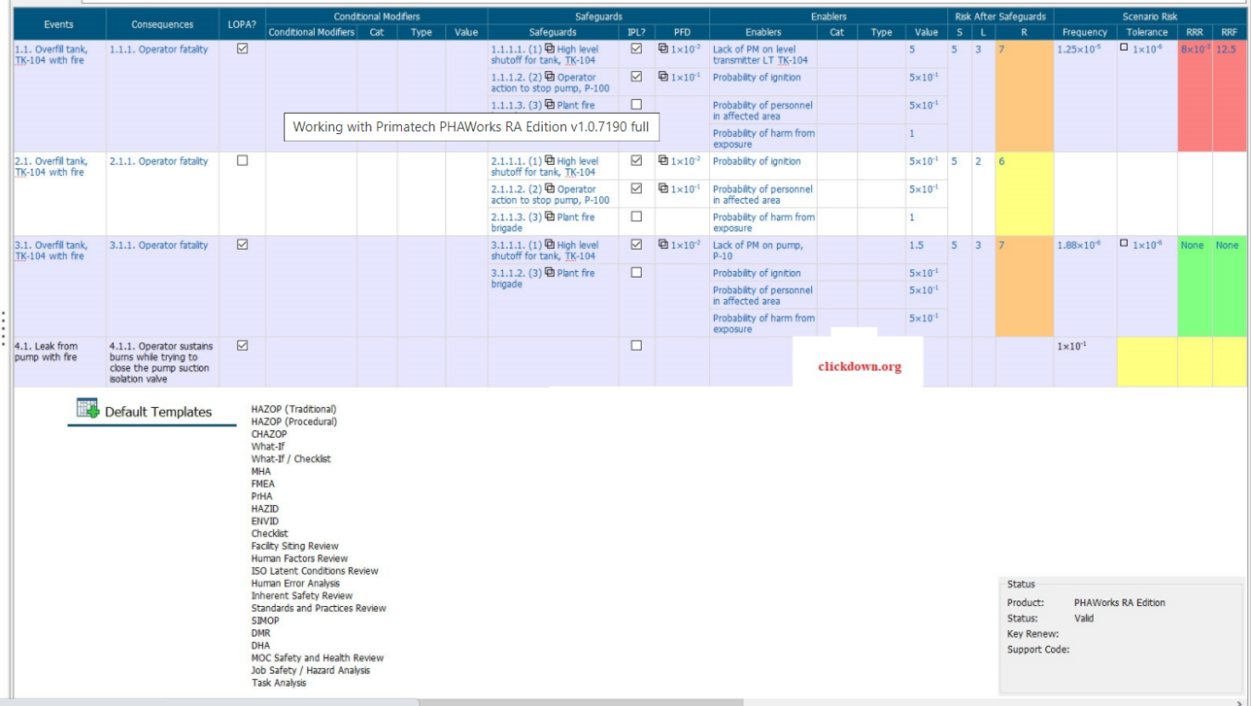
Task: Toggle IPL checkbox for safeguard 1.1.1.2
Action: [636, 76]
